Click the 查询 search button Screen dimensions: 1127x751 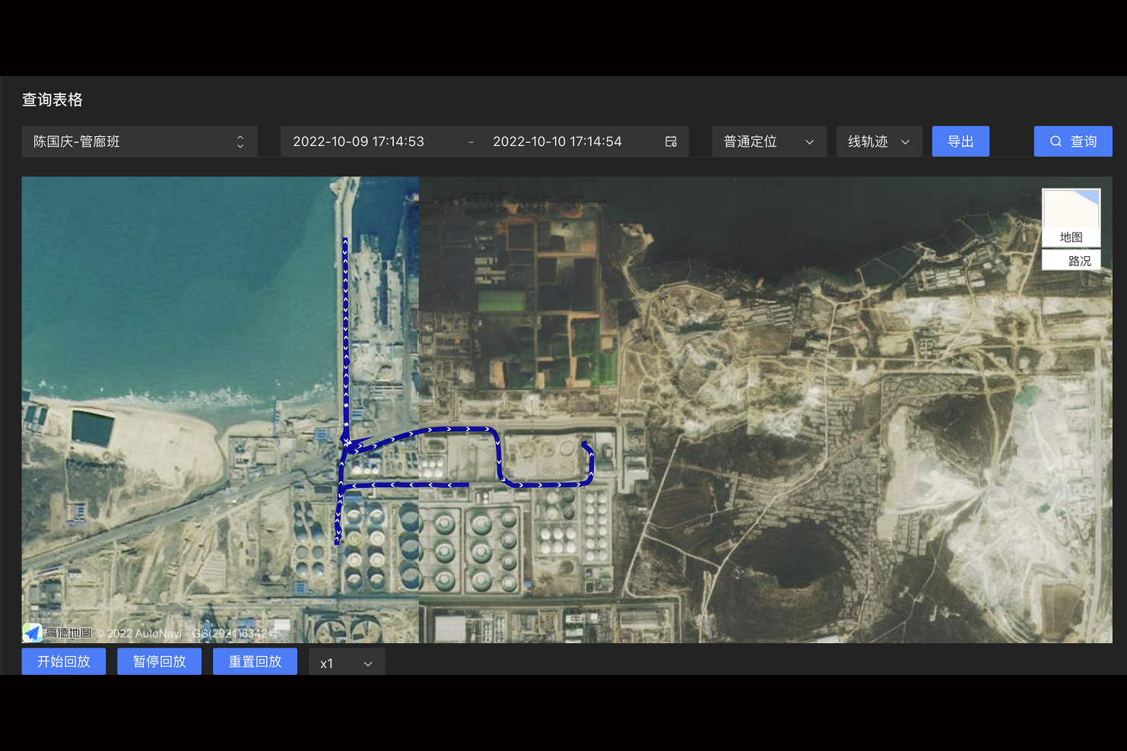point(1073,141)
